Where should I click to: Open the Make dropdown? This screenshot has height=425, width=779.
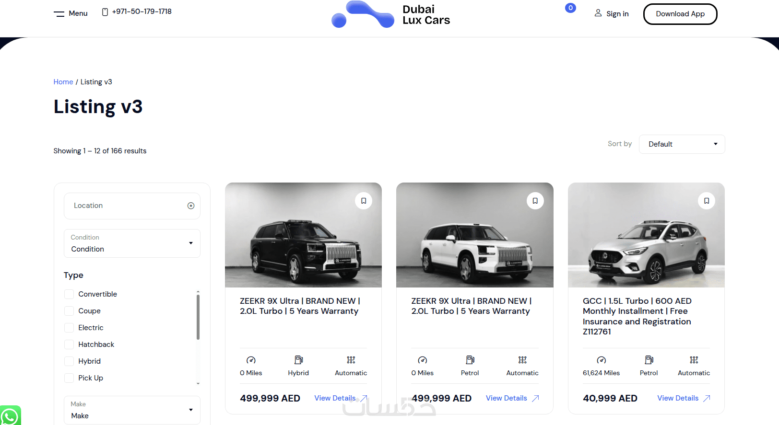point(132,410)
